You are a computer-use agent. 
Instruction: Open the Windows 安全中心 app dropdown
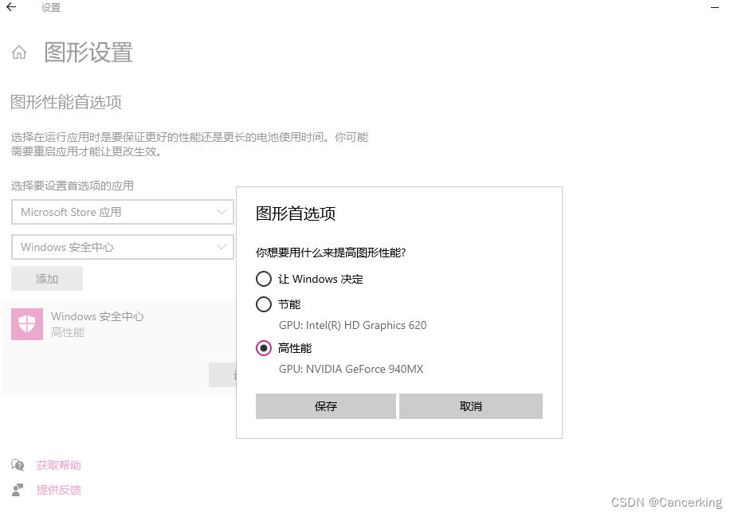(x=122, y=247)
